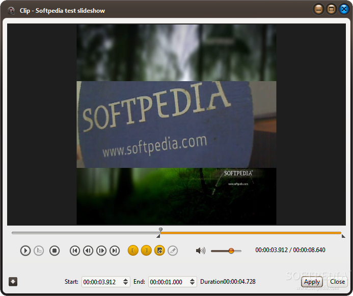Start playback with the Play button

tap(25, 251)
